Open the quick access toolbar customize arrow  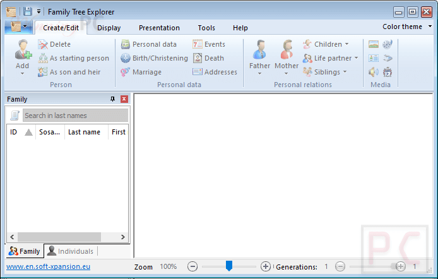[x=38, y=12]
